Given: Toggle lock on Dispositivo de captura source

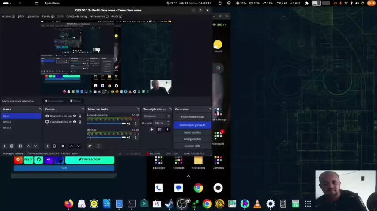Looking at the screenshot, I should (x=80, y=116).
